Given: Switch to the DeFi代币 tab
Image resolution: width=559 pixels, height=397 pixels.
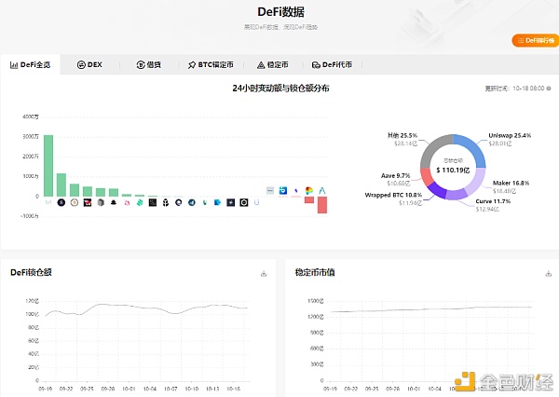Looking at the screenshot, I should 333,65.
